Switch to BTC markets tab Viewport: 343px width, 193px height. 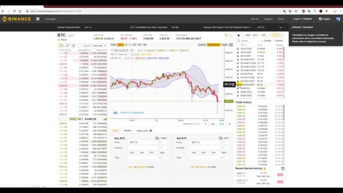coord(255,35)
